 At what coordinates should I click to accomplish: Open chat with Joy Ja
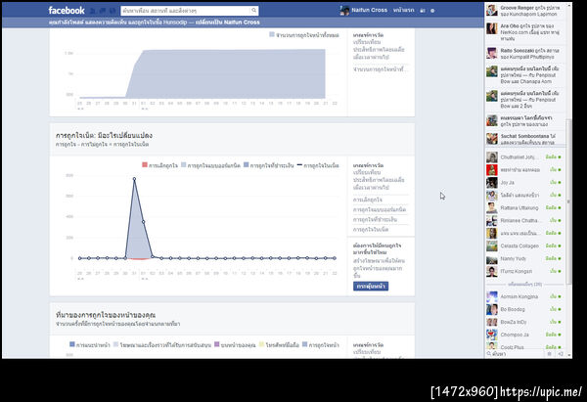click(525, 183)
